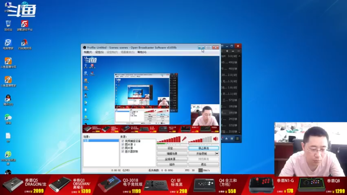The height and width of the screenshot is (195, 347).
Task: Launch 电脑管家 from the desktop
Action: [x=8, y=44]
